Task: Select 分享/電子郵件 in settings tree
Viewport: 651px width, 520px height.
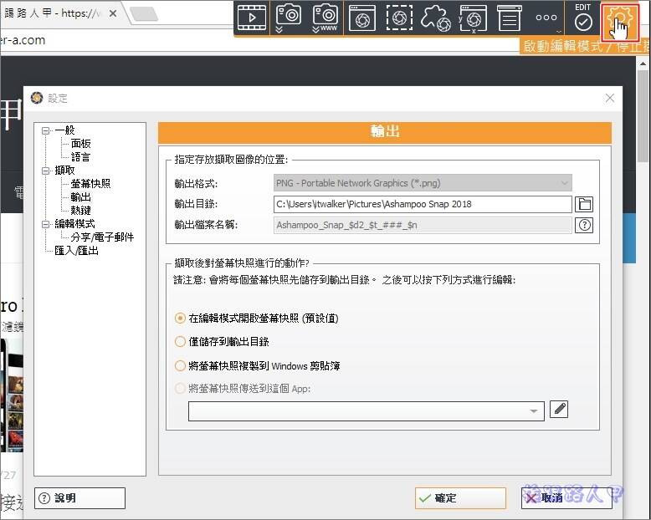Action: [102, 237]
